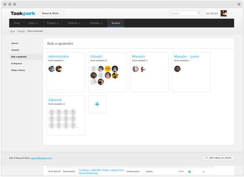244x177 pixels.
Task: Click the yellow smiley avatar in Uživatel
Action: 107,69
